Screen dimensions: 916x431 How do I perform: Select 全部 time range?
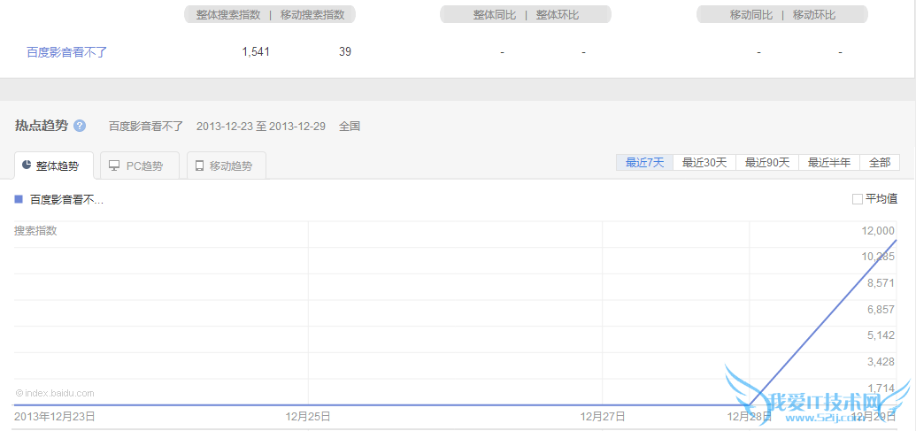pyautogui.click(x=880, y=162)
